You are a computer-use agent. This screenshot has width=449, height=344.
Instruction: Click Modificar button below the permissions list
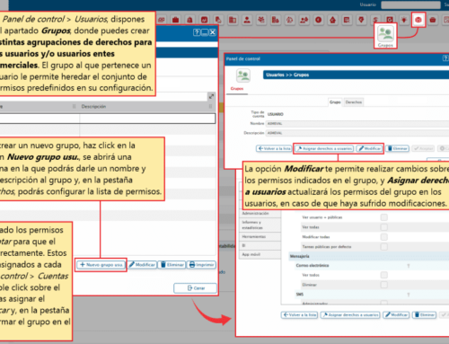[x=396, y=315]
